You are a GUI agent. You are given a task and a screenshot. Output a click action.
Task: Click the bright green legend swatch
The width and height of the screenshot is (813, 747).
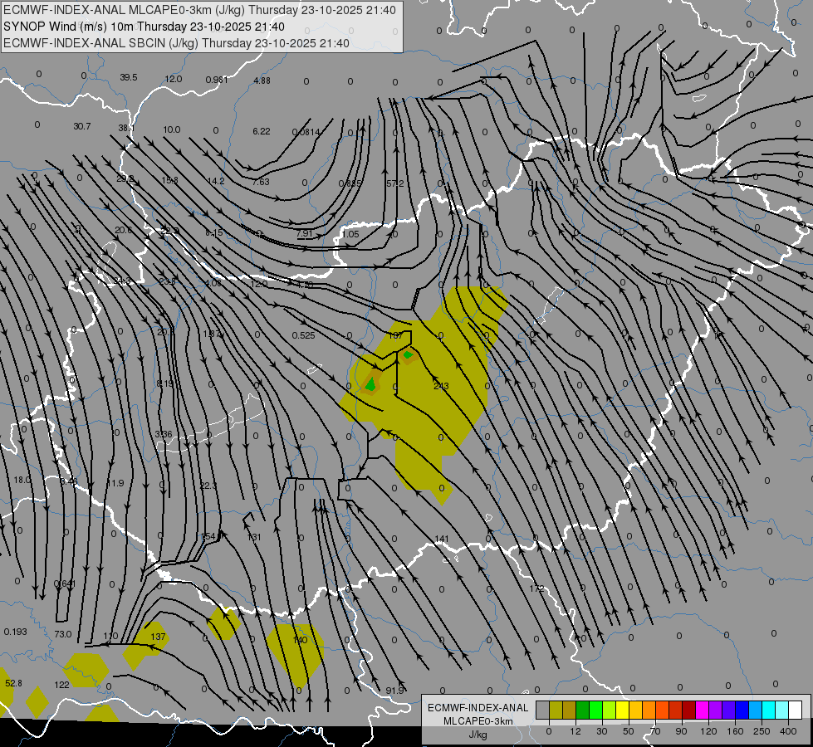(x=595, y=710)
